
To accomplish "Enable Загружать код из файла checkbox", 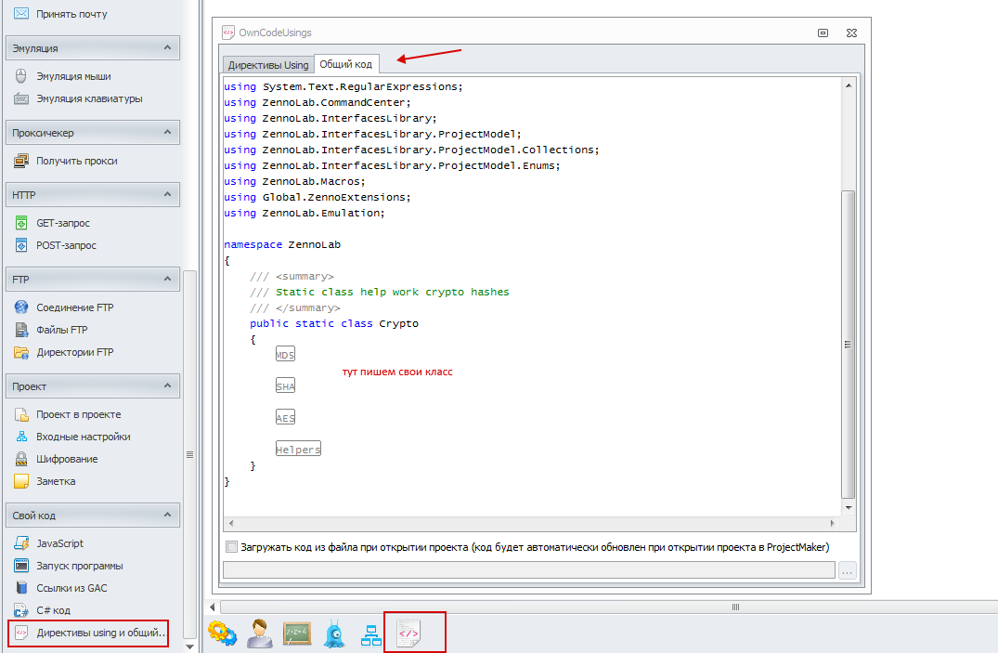I will point(232,546).
